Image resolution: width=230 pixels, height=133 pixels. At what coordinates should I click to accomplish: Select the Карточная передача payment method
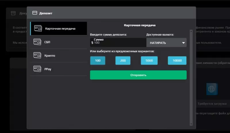(x=59, y=29)
